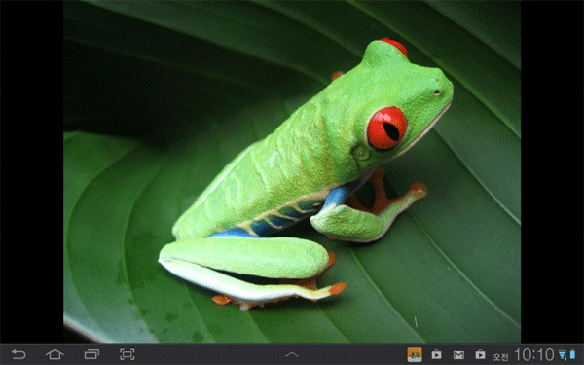
Task: Open the orange gallery notification icon
Action: [415, 354]
